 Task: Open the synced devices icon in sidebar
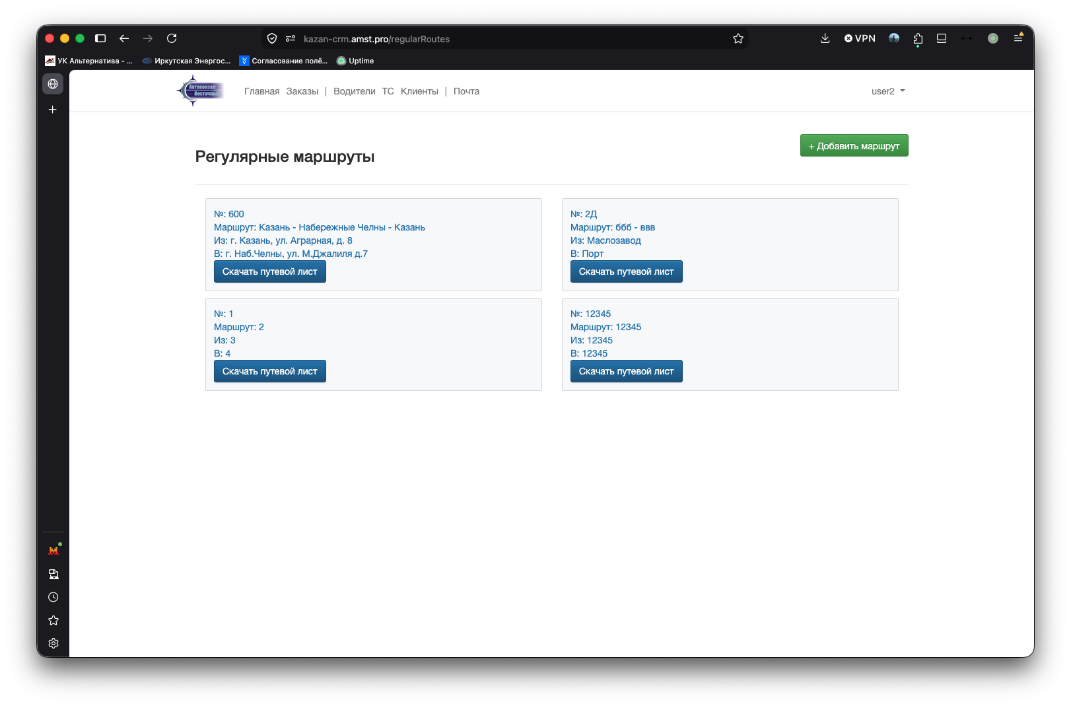[53, 574]
